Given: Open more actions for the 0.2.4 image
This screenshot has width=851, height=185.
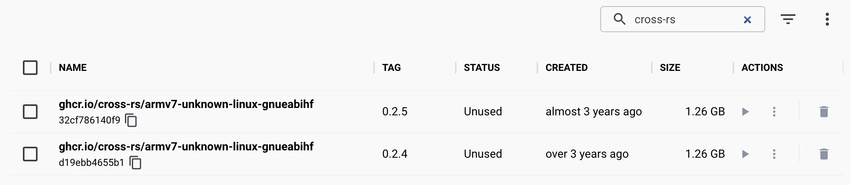Looking at the screenshot, I should 774,154.
